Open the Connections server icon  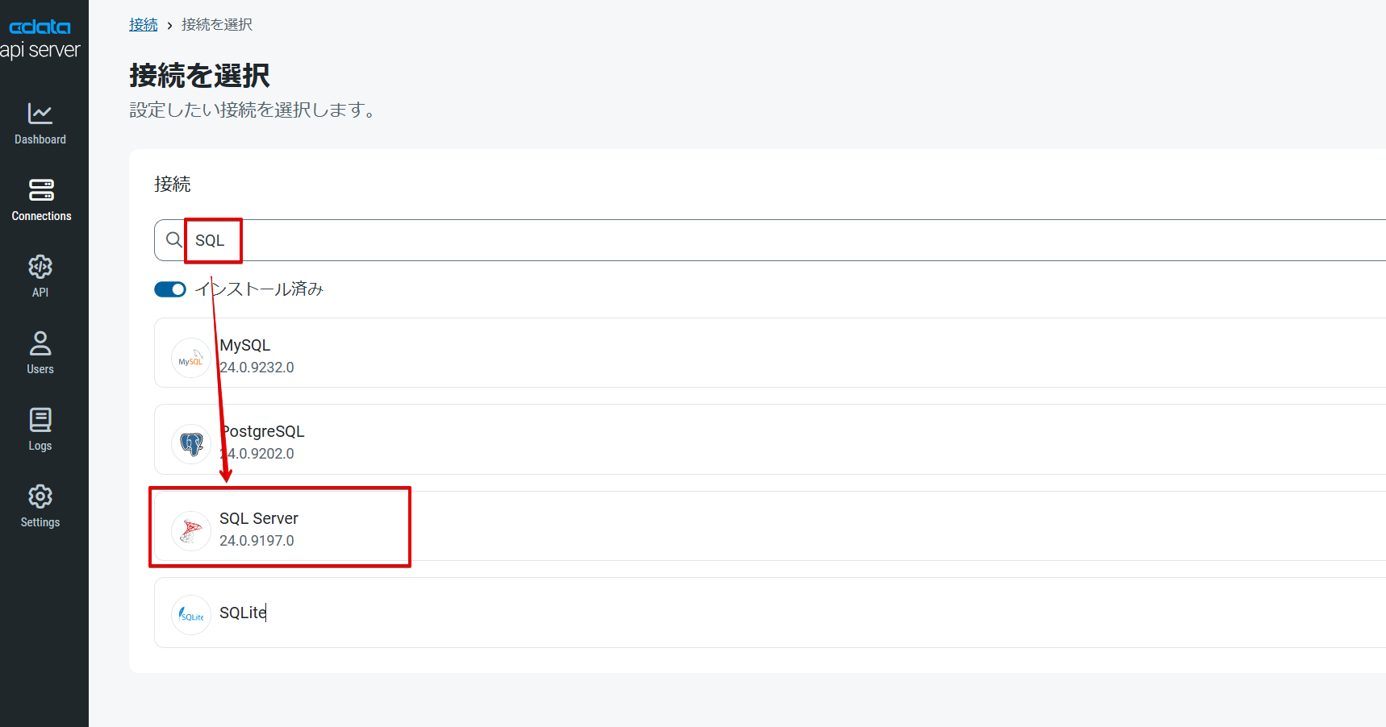pos(41,190)
